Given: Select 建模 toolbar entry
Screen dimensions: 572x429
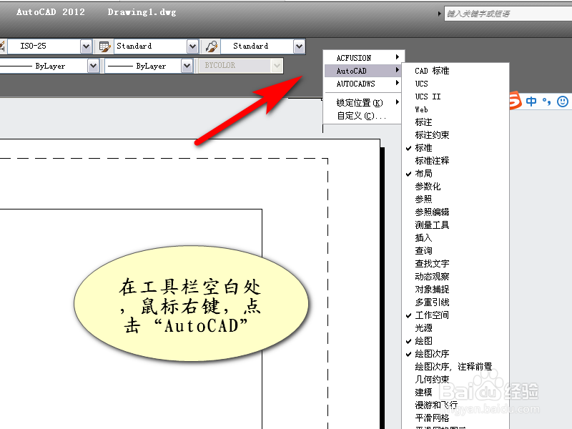Looking at the screenshot, I should [x=455, y=392].
